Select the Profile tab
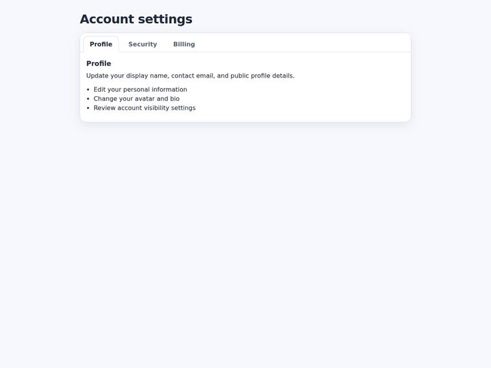The width and height of the screenshot is (491, 368). point(101,44)
